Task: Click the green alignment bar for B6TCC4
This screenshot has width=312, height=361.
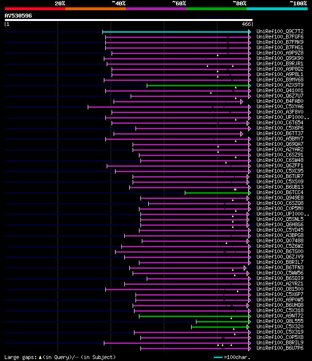Action: tap(217, 193)
